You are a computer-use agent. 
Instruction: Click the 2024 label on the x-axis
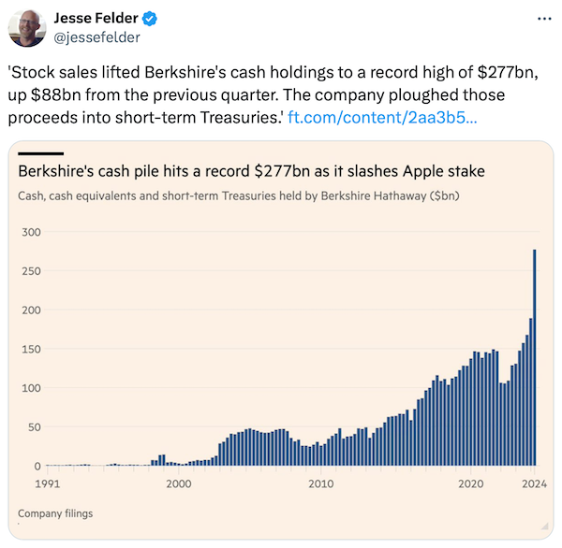pos(534,483)
